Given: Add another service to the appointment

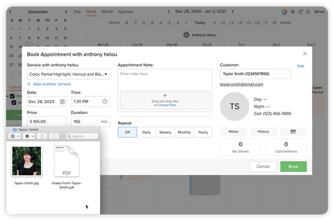Looking at the screenshot, I should [x=49, y=84].
